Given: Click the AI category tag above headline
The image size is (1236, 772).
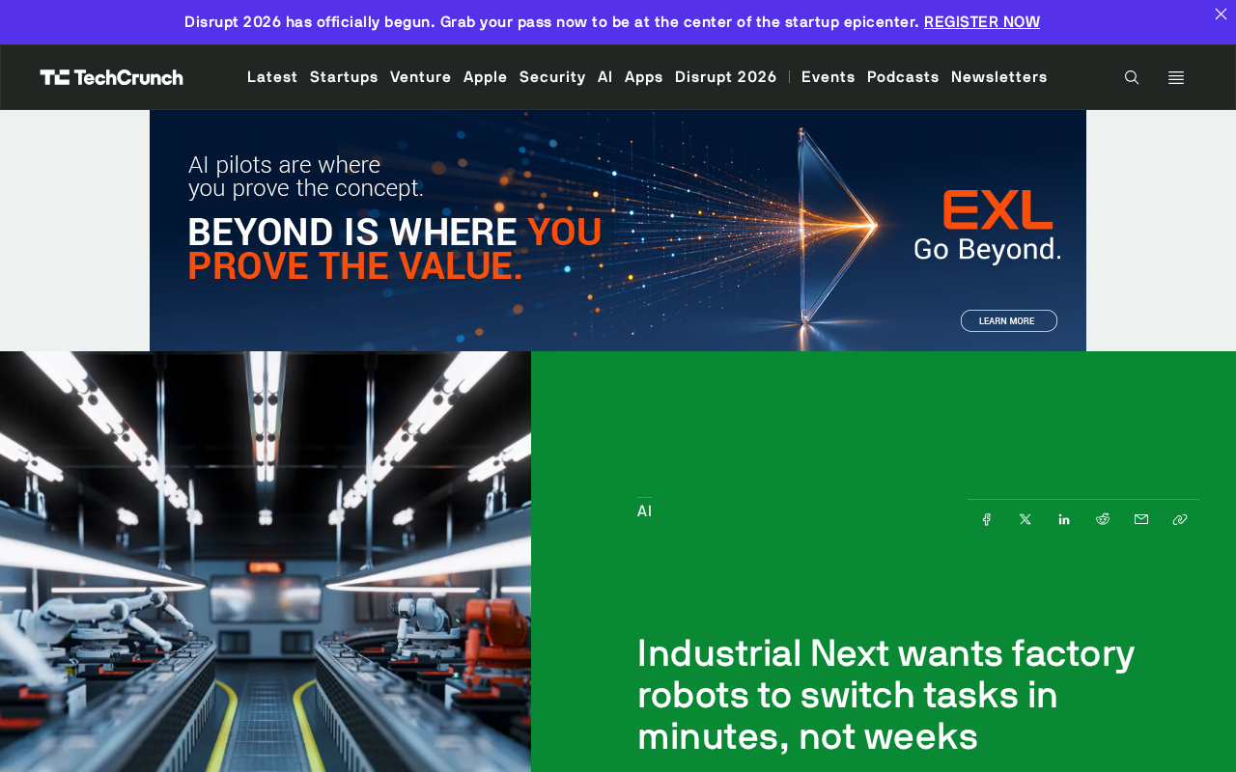Looking at the screenshot, I should pos(644,511).
